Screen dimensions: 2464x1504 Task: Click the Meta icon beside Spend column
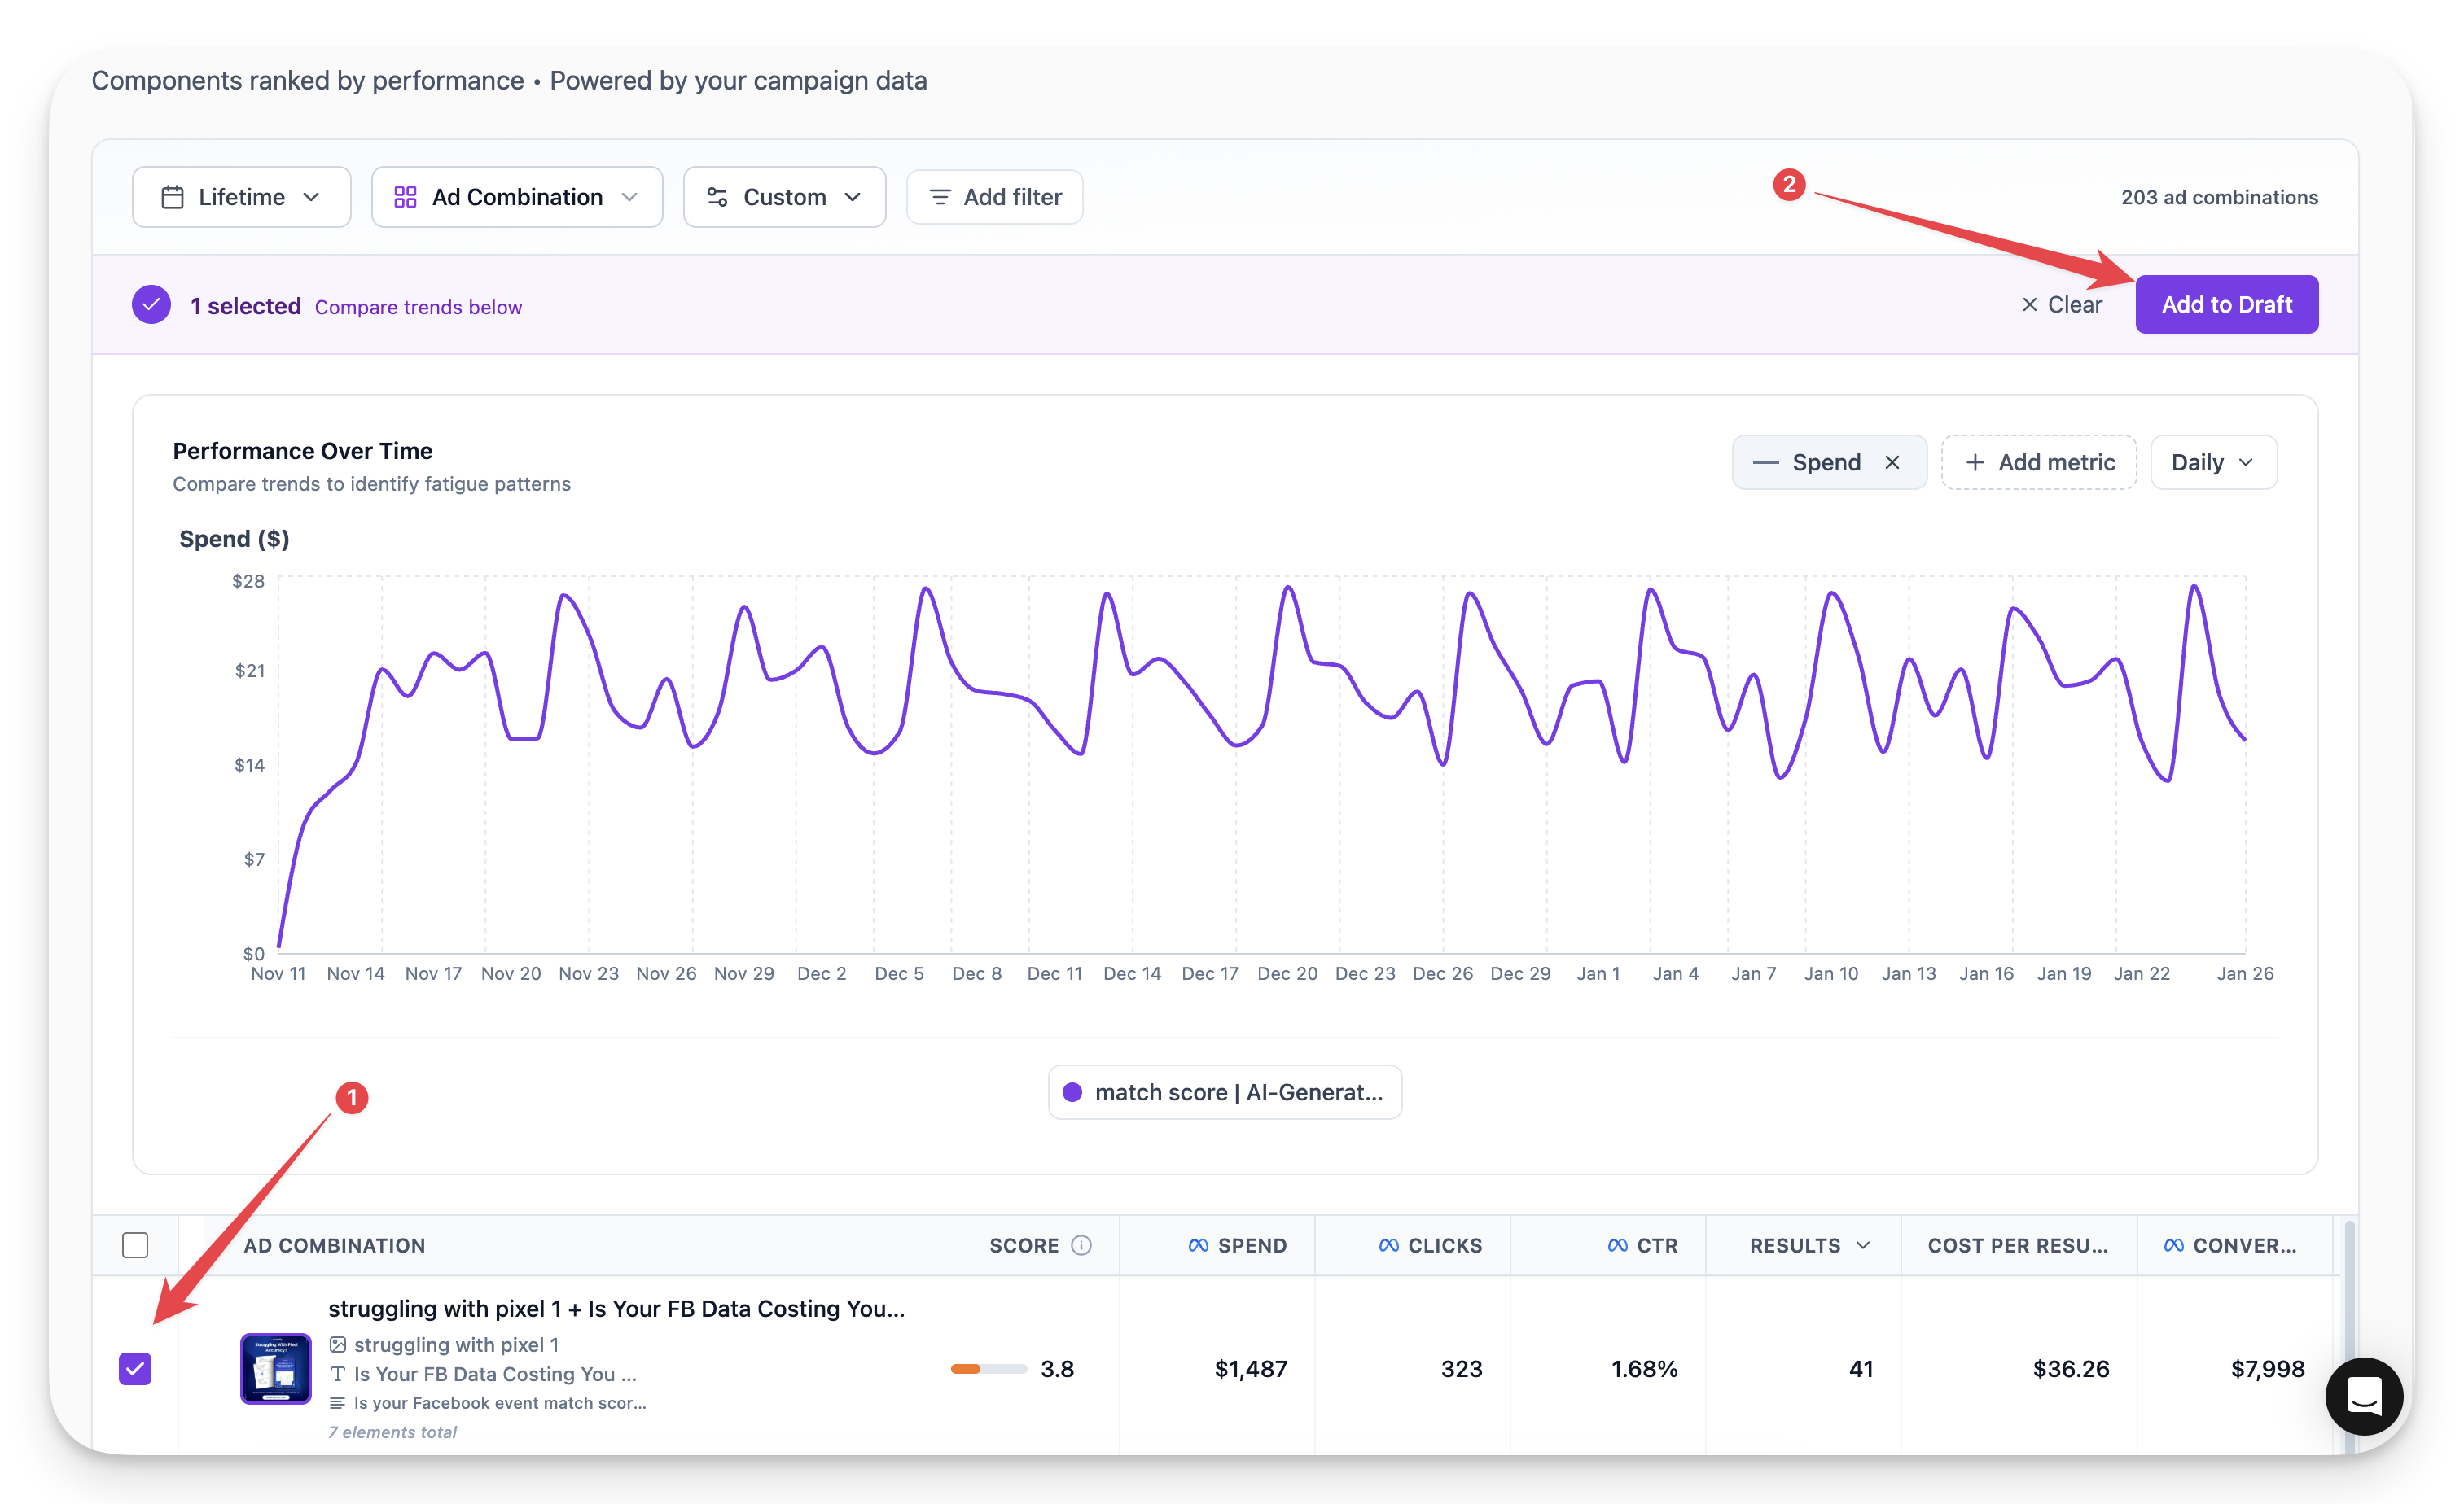click(1198, 1245)
